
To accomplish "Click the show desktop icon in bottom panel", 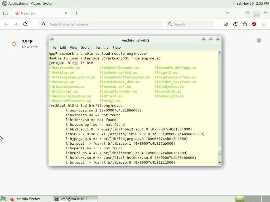I will pyautogui.click(x=3, y=199).
